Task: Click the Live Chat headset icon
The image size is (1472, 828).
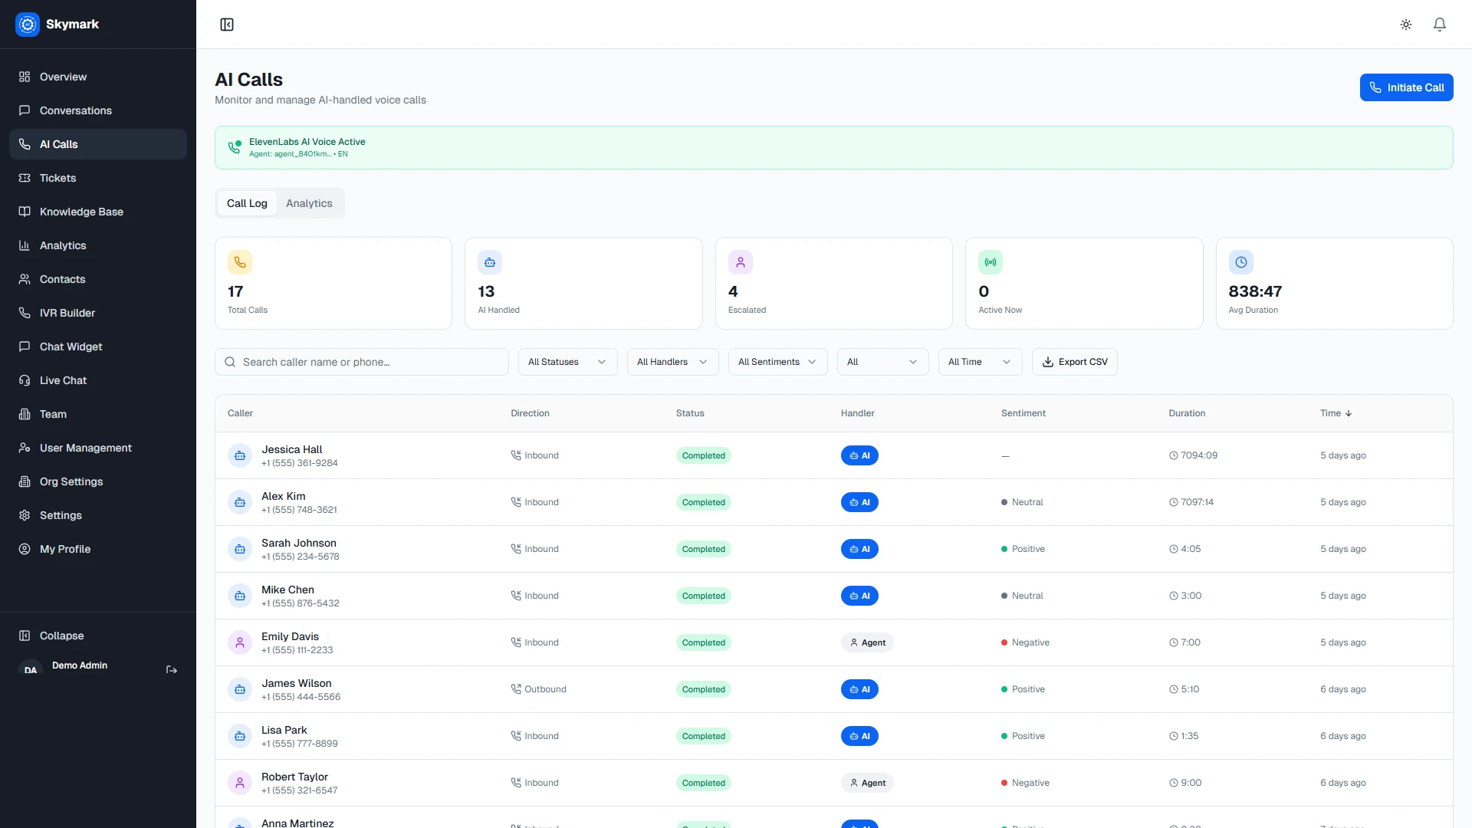Action: point(25,380)
